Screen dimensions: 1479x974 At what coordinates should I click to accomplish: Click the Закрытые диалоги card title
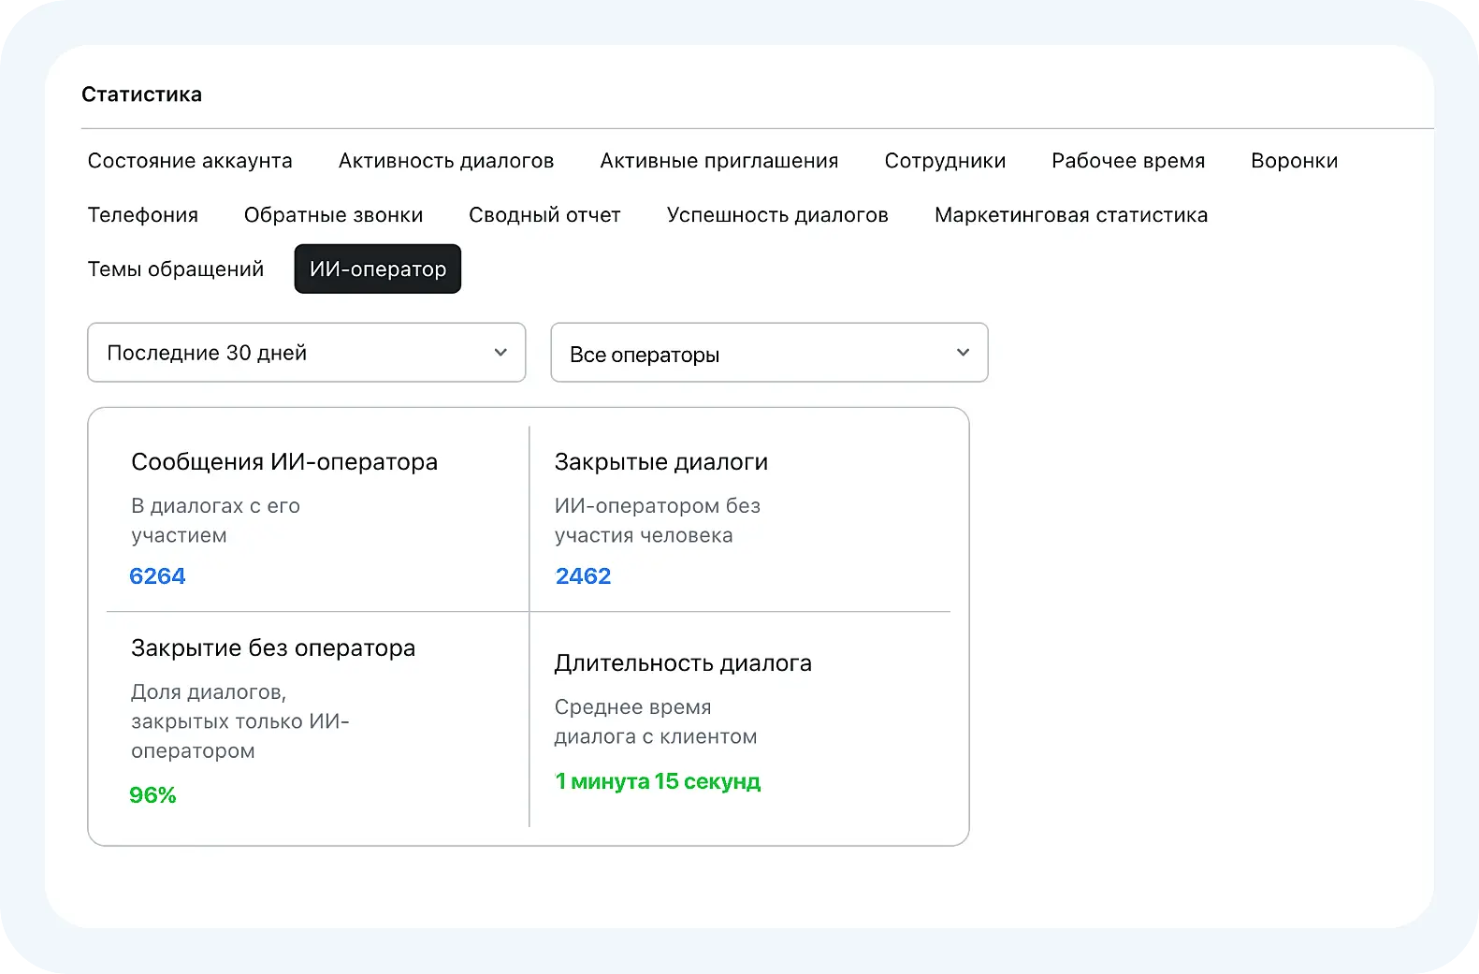pos(661,462)
